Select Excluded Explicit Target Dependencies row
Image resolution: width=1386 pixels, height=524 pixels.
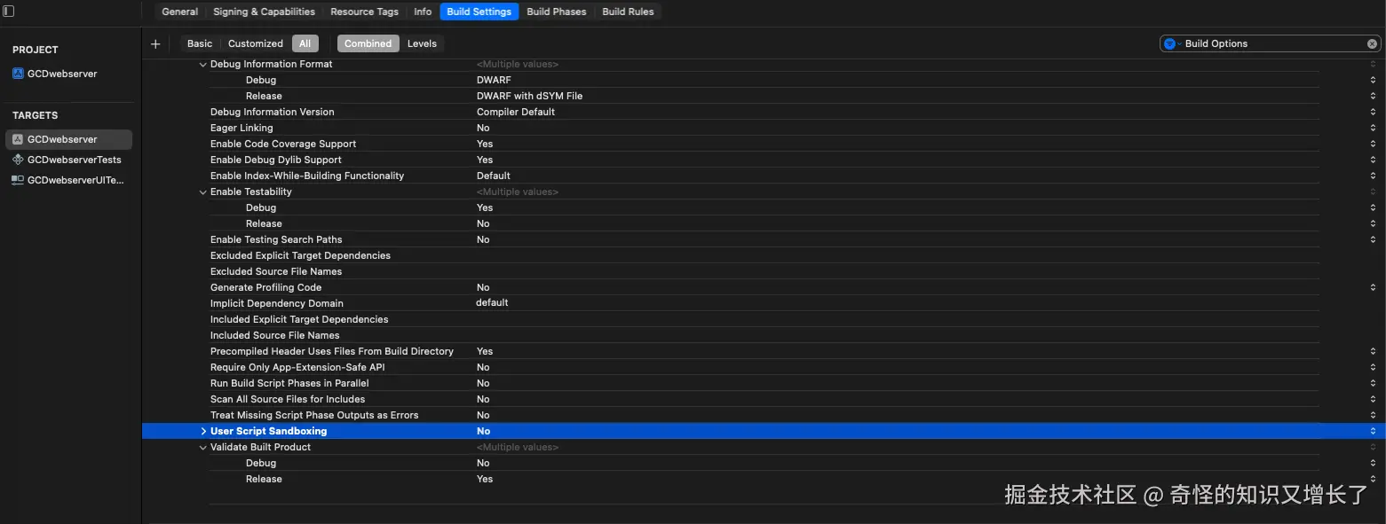pyautogui.click(x=764, y=255)
